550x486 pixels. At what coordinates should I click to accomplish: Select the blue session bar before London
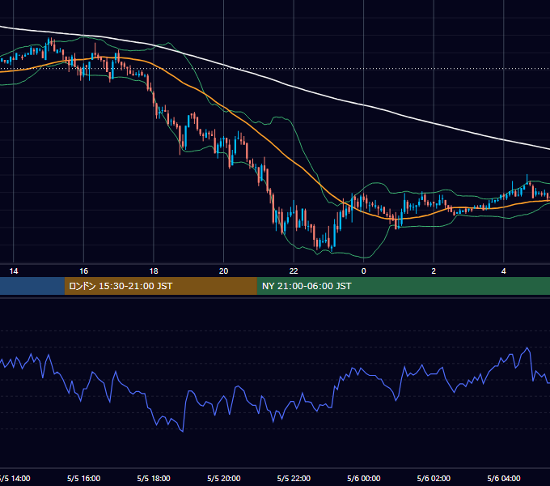tap(32, 286)
